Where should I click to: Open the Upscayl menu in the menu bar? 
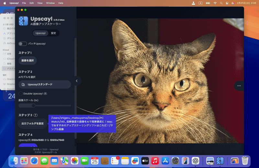[x=14, y=3]
